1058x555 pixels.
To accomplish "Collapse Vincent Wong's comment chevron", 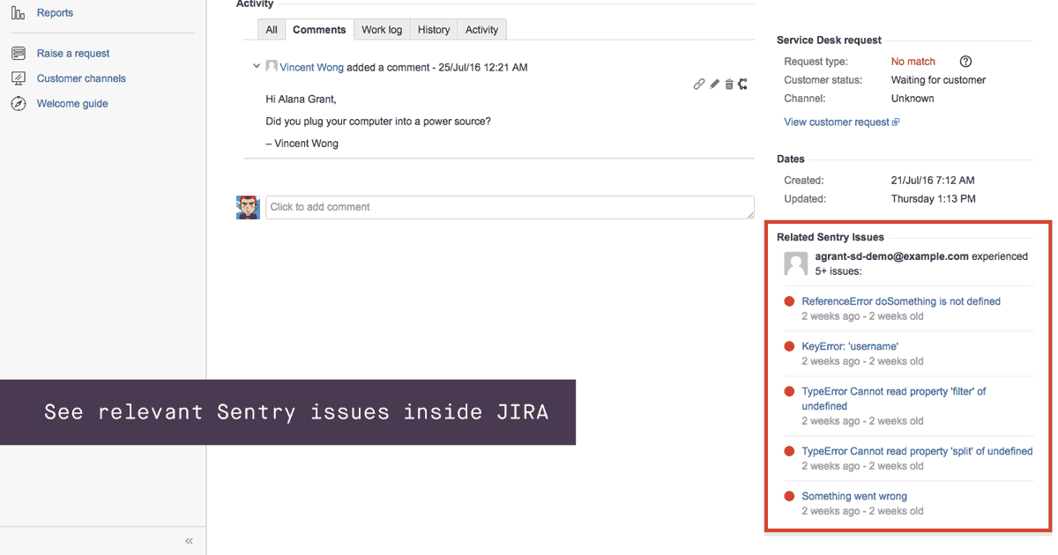I will click(x=257, y=65).
